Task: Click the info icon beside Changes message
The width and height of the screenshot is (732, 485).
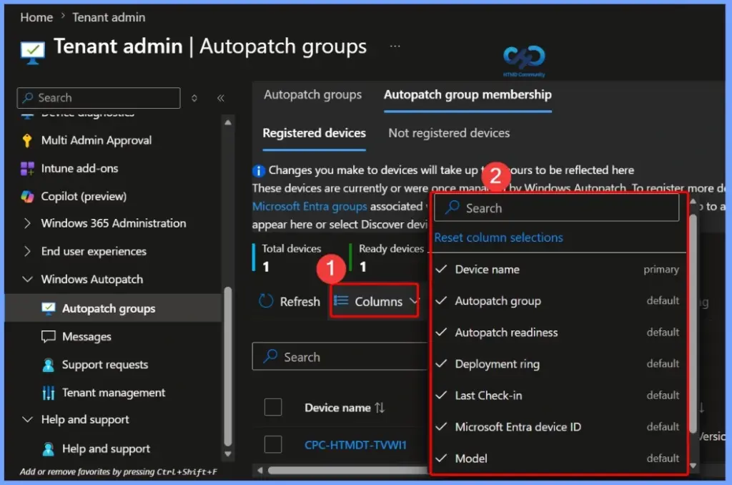Action: 259,170
